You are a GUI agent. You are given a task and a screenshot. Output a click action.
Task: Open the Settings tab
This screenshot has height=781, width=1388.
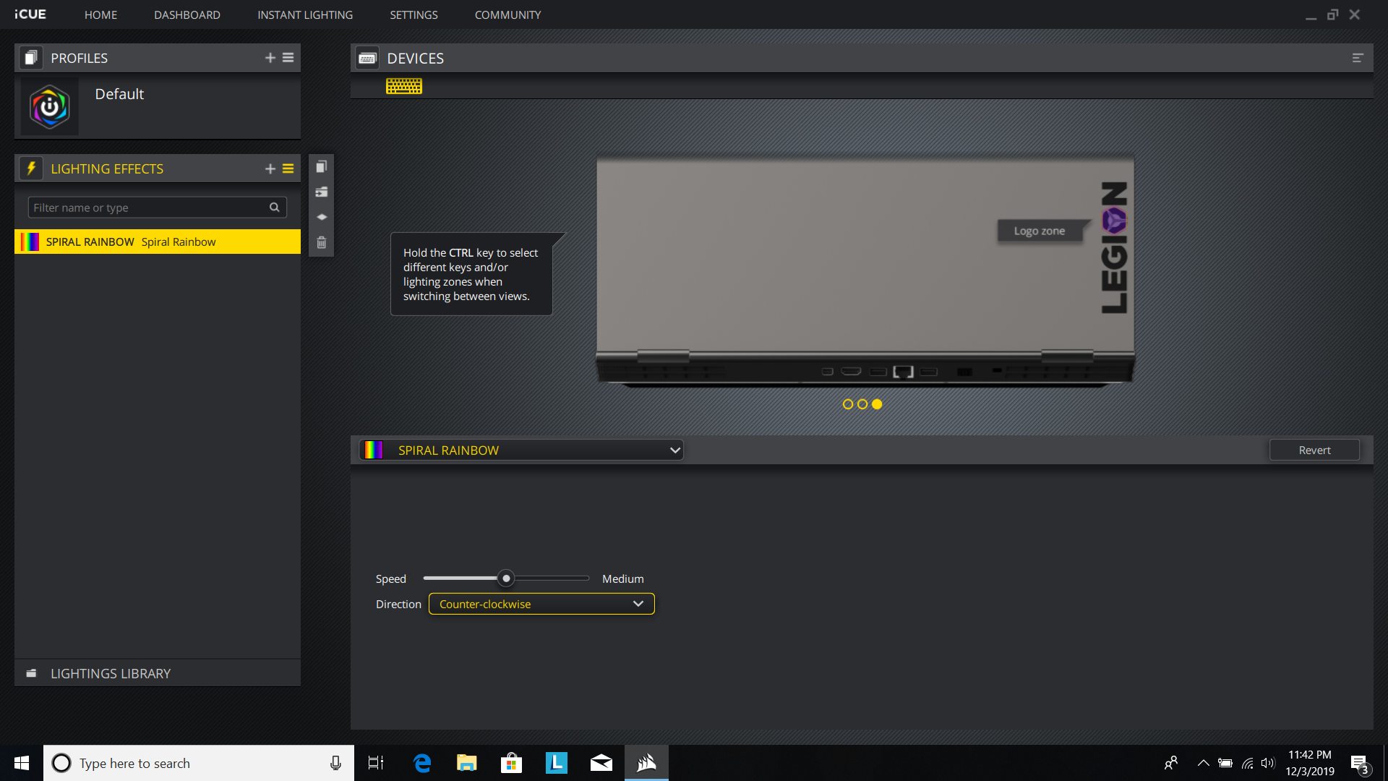click(x=414, y=14)
